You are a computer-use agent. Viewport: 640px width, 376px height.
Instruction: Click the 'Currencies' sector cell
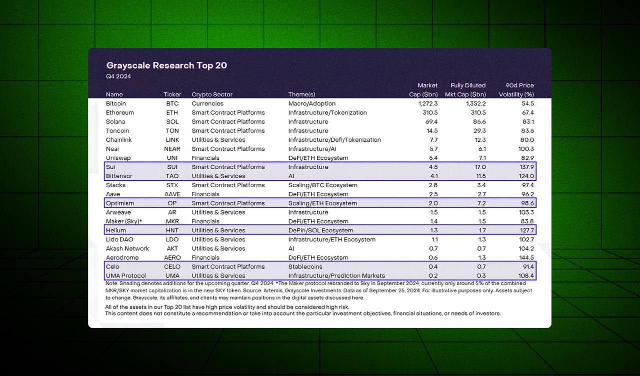pos(207,103)
